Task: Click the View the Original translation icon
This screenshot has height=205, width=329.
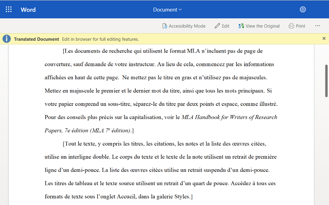Action: click(241, 26)
